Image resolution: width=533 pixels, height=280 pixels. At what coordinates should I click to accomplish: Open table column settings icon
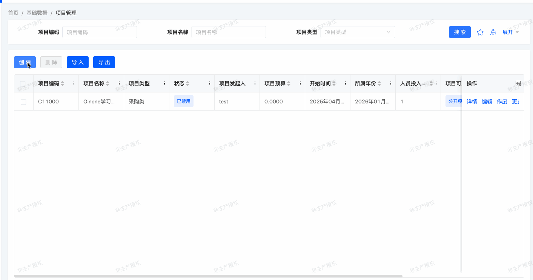point(518,83)
